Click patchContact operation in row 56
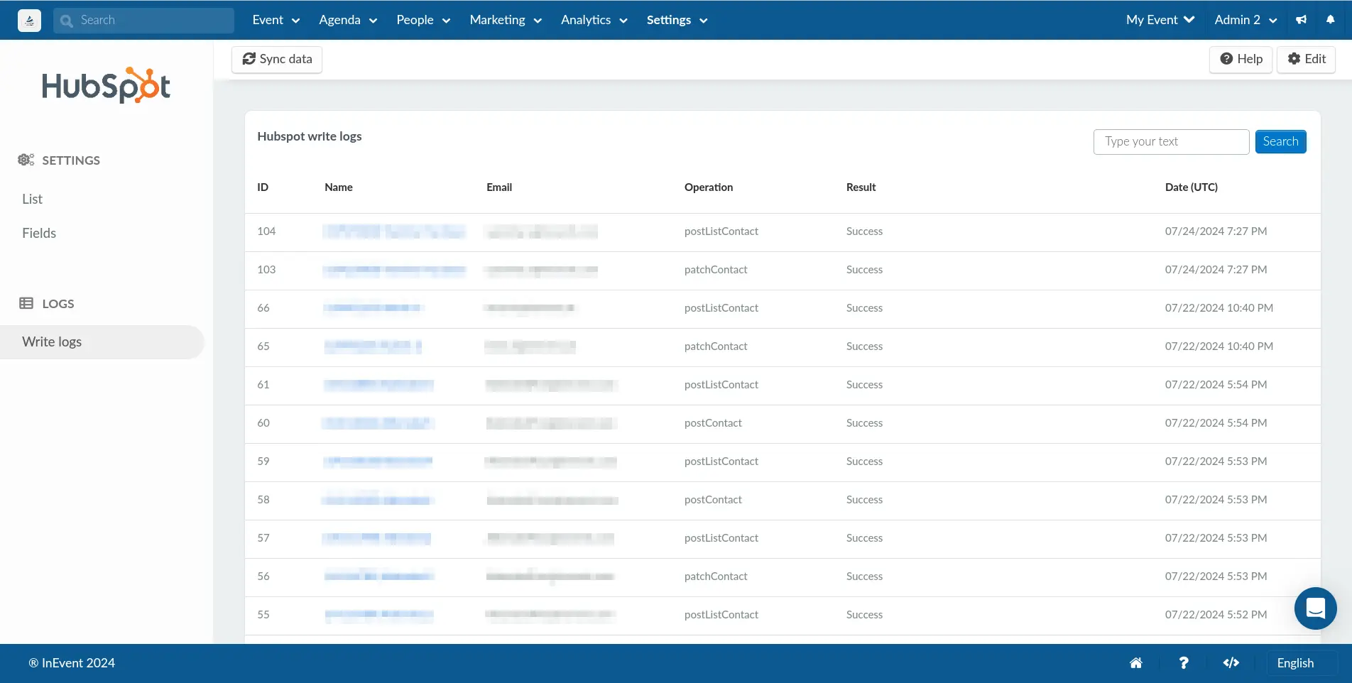 click(716, 577)
